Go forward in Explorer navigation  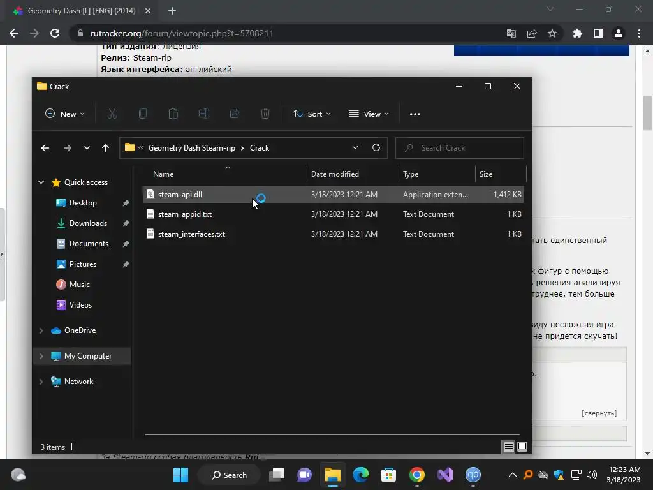tap(67, 148)
